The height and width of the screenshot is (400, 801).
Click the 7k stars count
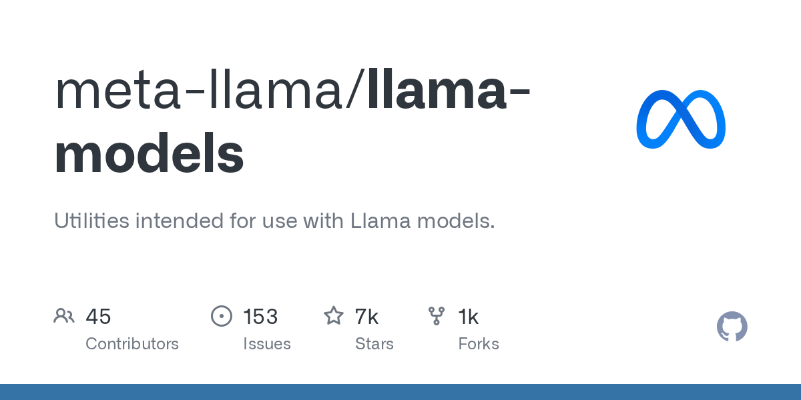coord(366,317)
